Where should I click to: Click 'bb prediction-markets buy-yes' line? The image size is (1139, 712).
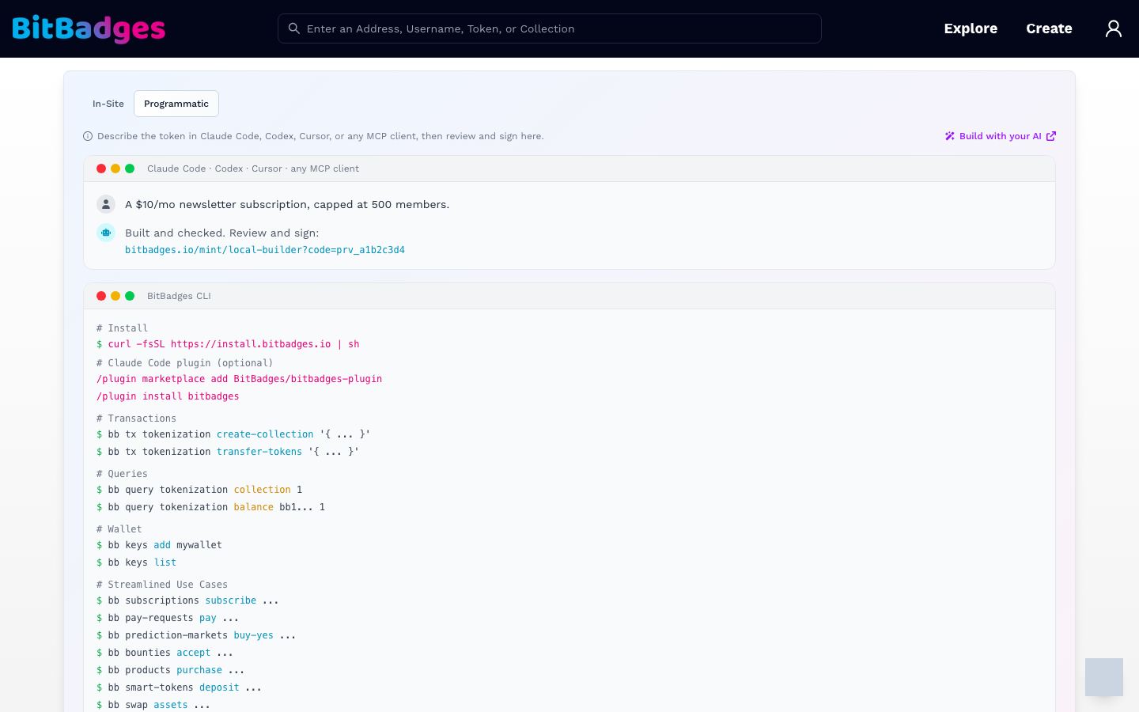[196, 635]
